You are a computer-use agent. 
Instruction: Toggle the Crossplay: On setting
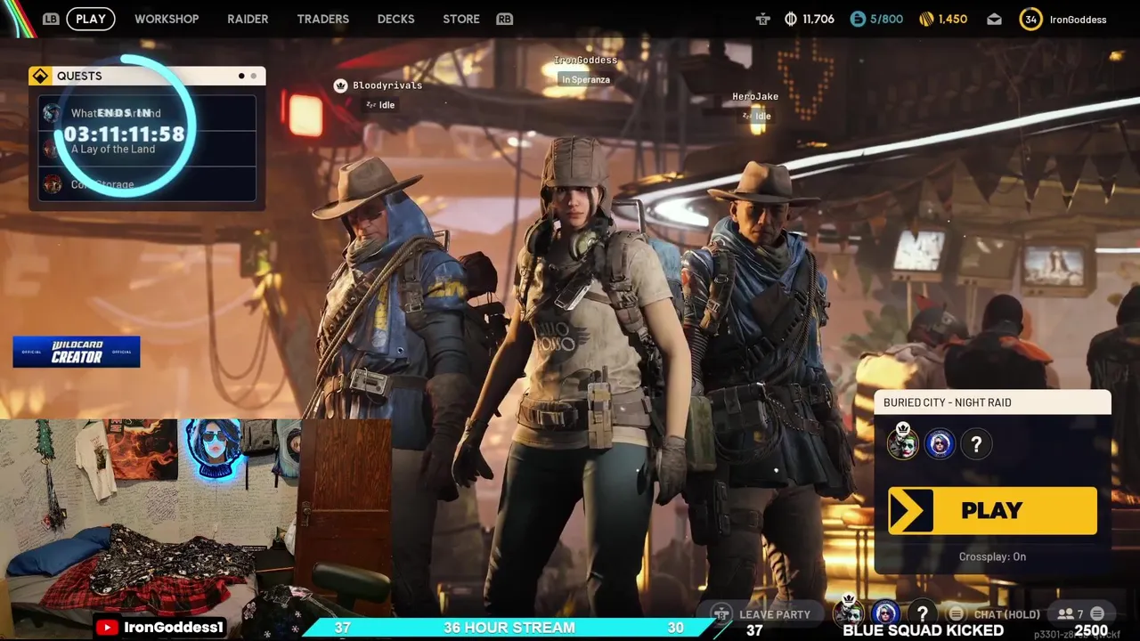992,556
